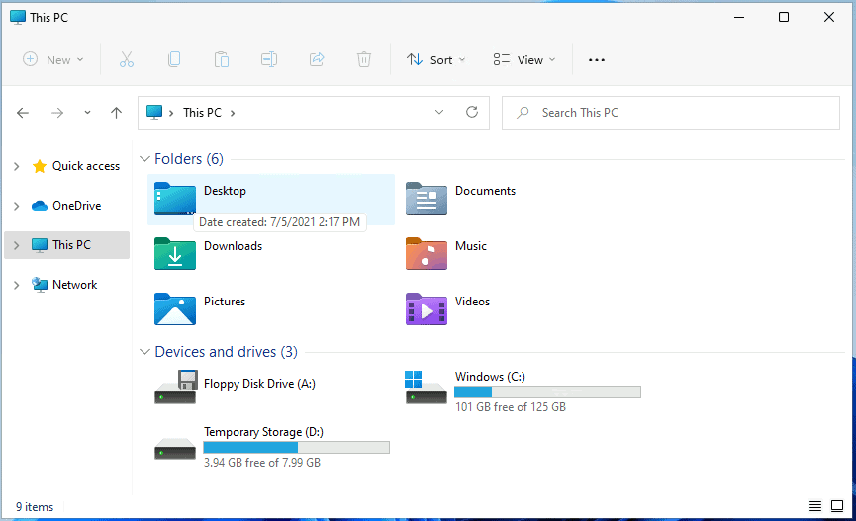Open the recent locations dropdown arrow
The width and height of the screenshot is (856, 521).
[87, 113]
